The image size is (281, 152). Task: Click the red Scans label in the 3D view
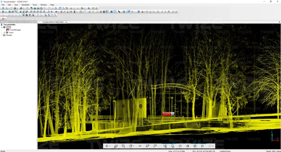pos(167,114)
